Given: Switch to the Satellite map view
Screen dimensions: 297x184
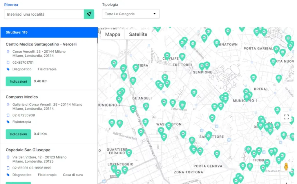Looking at the screenshot, I should [x=138, y=34].
